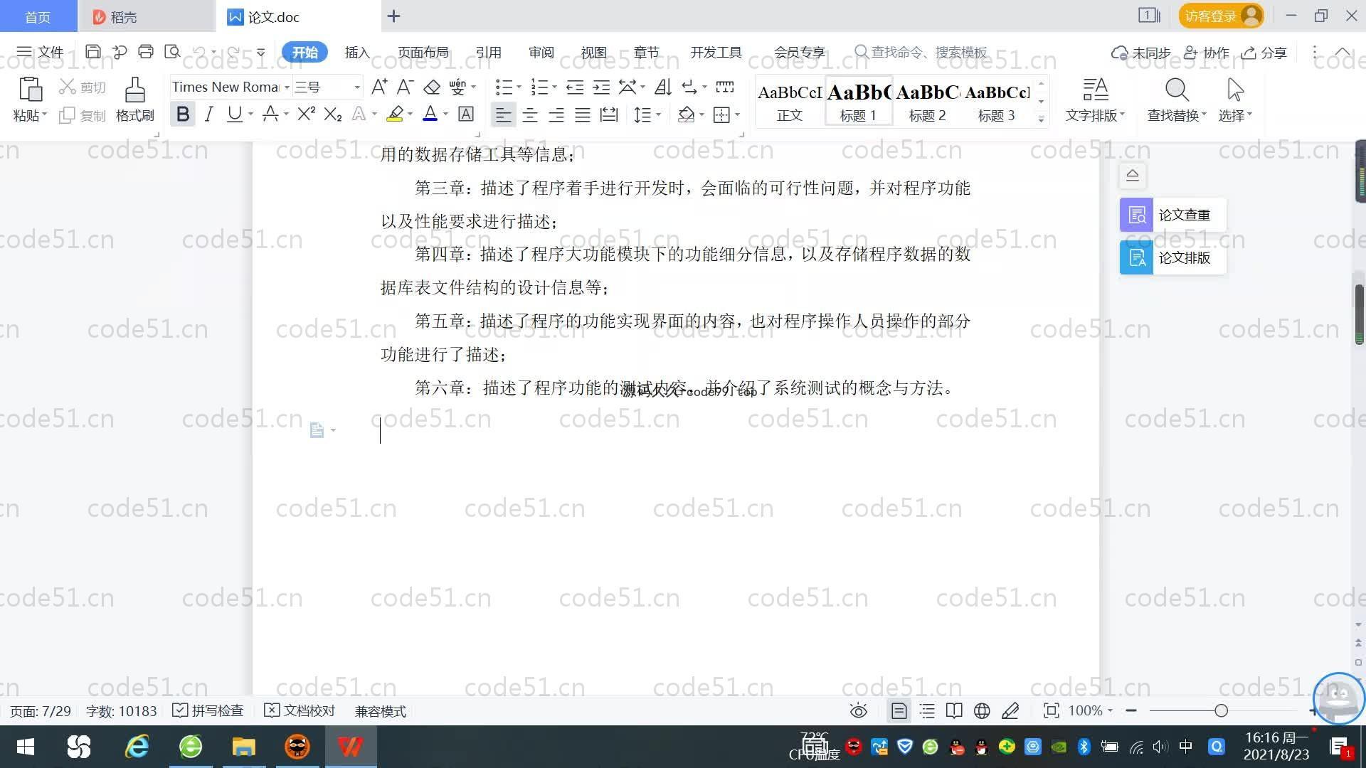Open the font name dropdown
The width and height of the screenshot is (1366, 768).
(287, 87)
